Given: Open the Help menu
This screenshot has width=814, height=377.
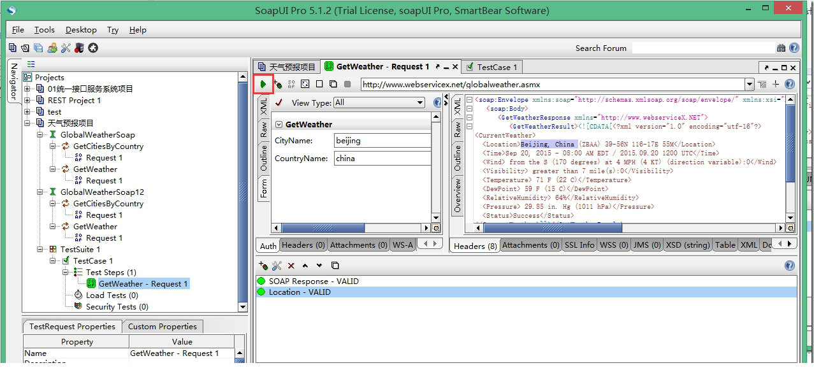Looking at the screenshot, I should pyautogui.click(x=138, y=30).
